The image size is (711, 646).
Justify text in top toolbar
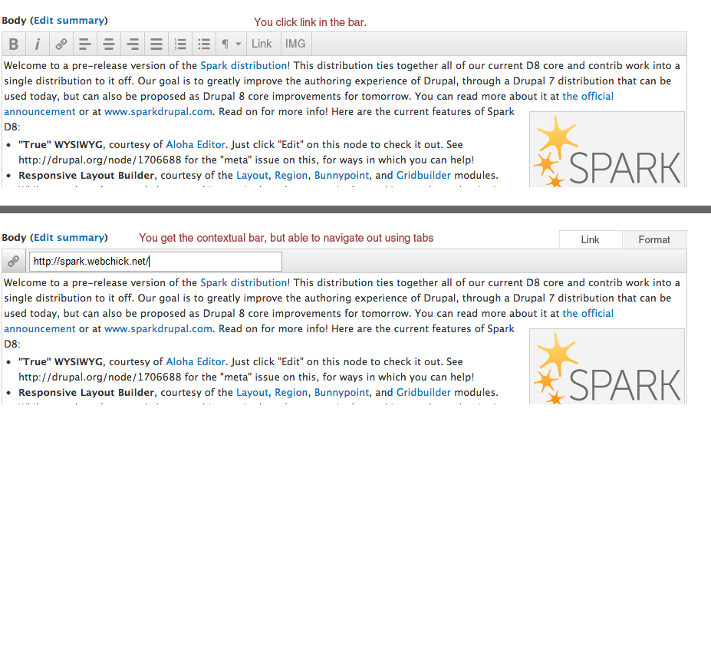click(156, 44)
